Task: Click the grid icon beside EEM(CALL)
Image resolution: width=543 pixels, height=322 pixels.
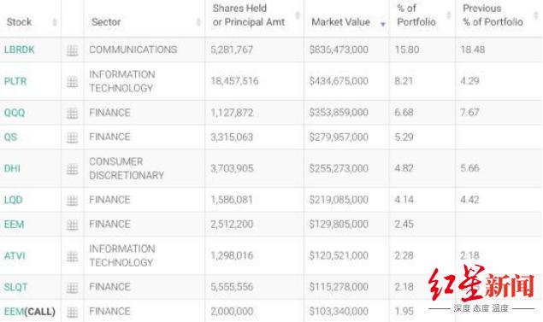Action: click(x=72, y=313)
